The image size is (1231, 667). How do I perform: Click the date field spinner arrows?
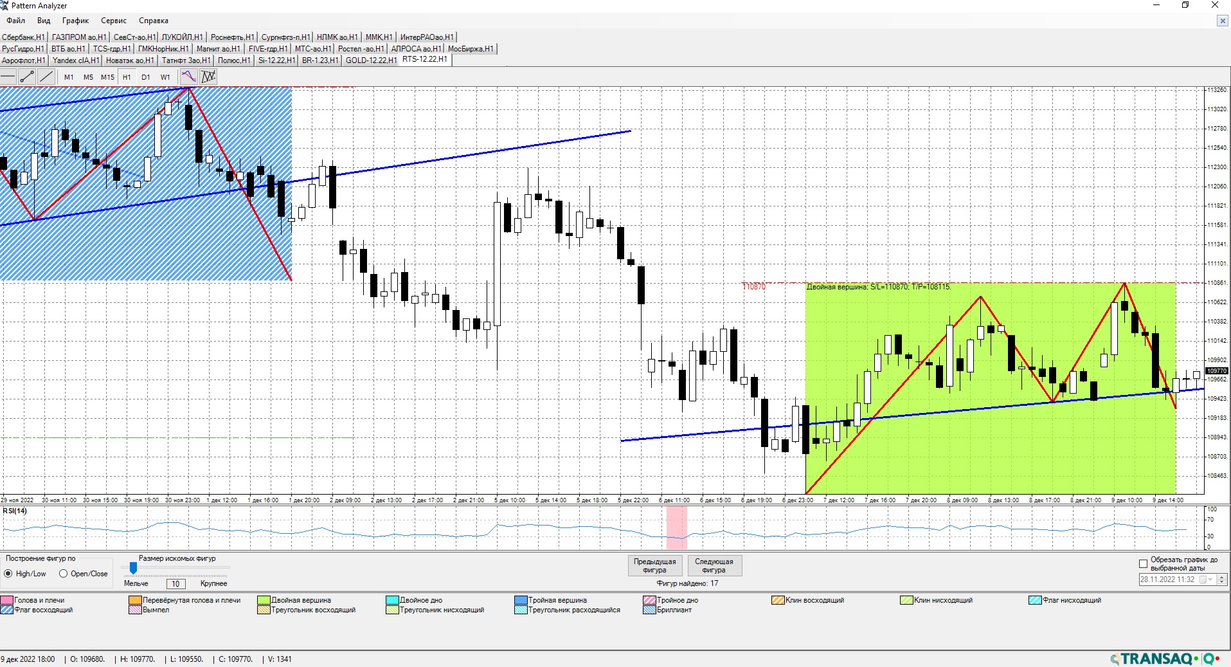click(x=1222, y=580)
